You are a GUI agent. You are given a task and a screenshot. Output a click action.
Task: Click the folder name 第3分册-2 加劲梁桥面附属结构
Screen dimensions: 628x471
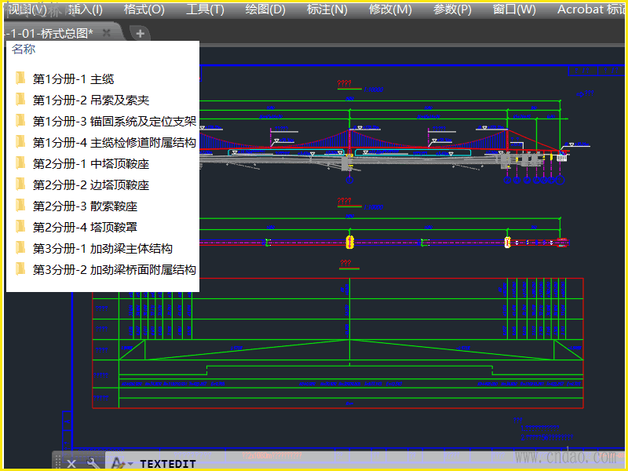(114, 269)
